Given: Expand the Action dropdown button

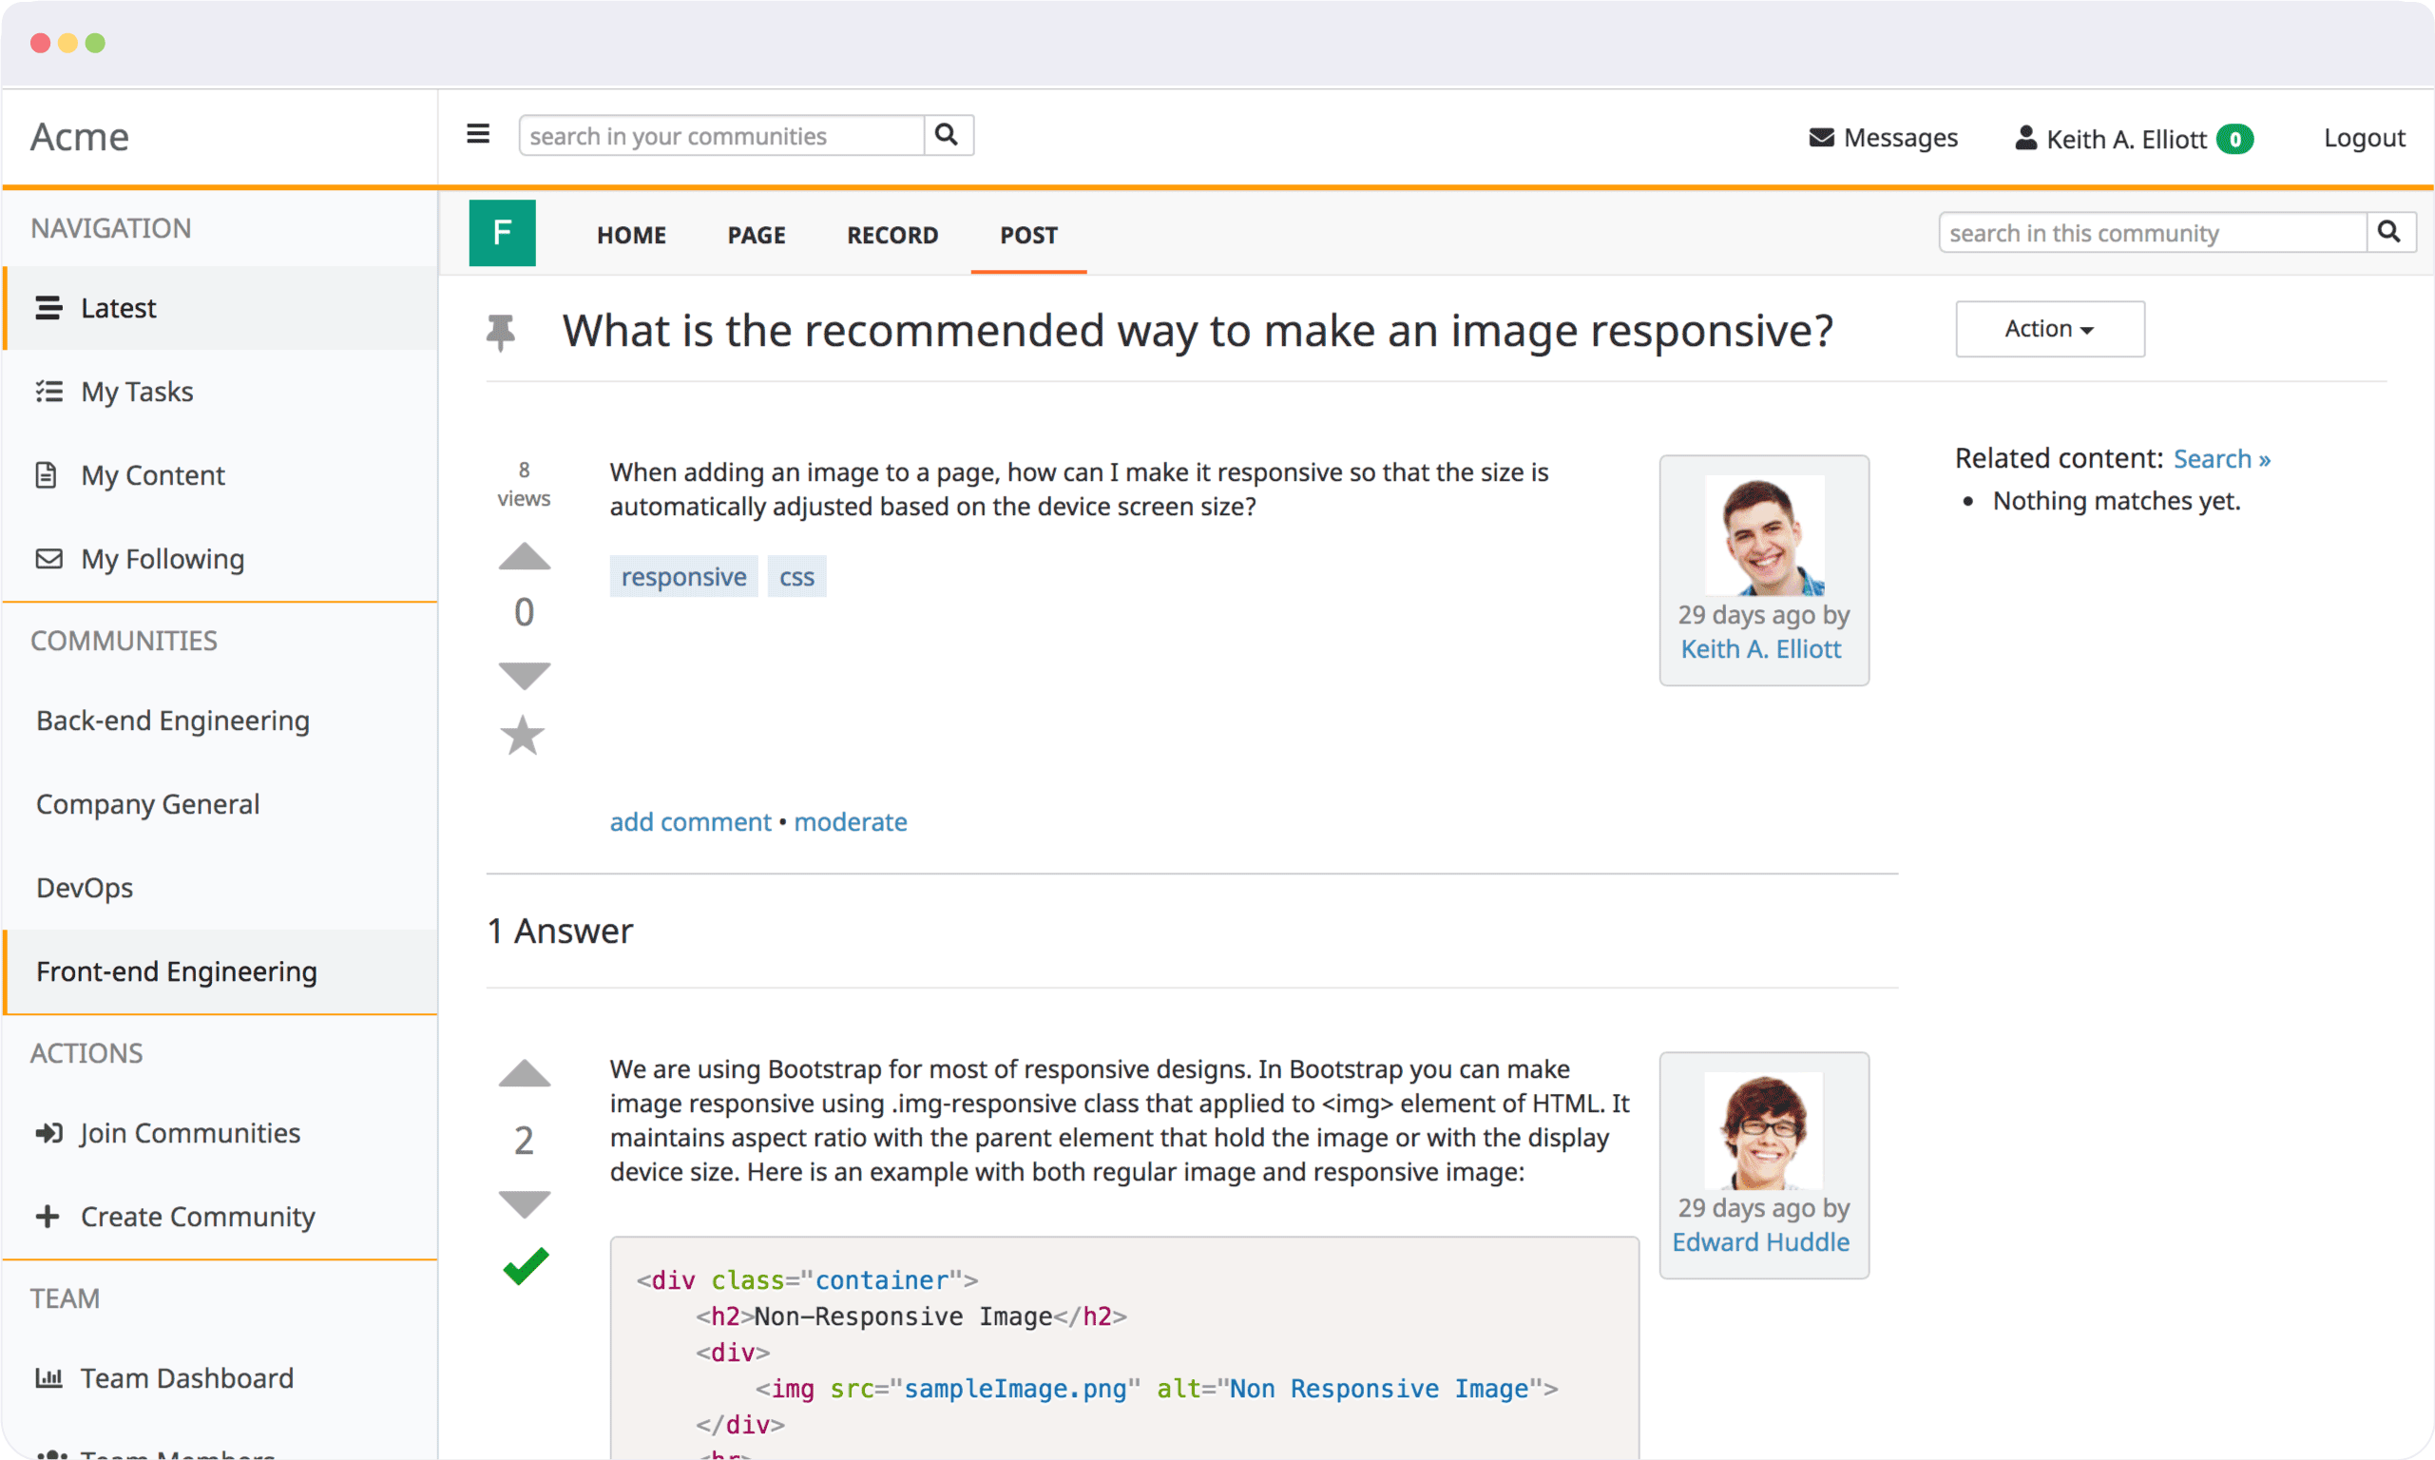Looking at the screenshot, I should (2047, 329).
